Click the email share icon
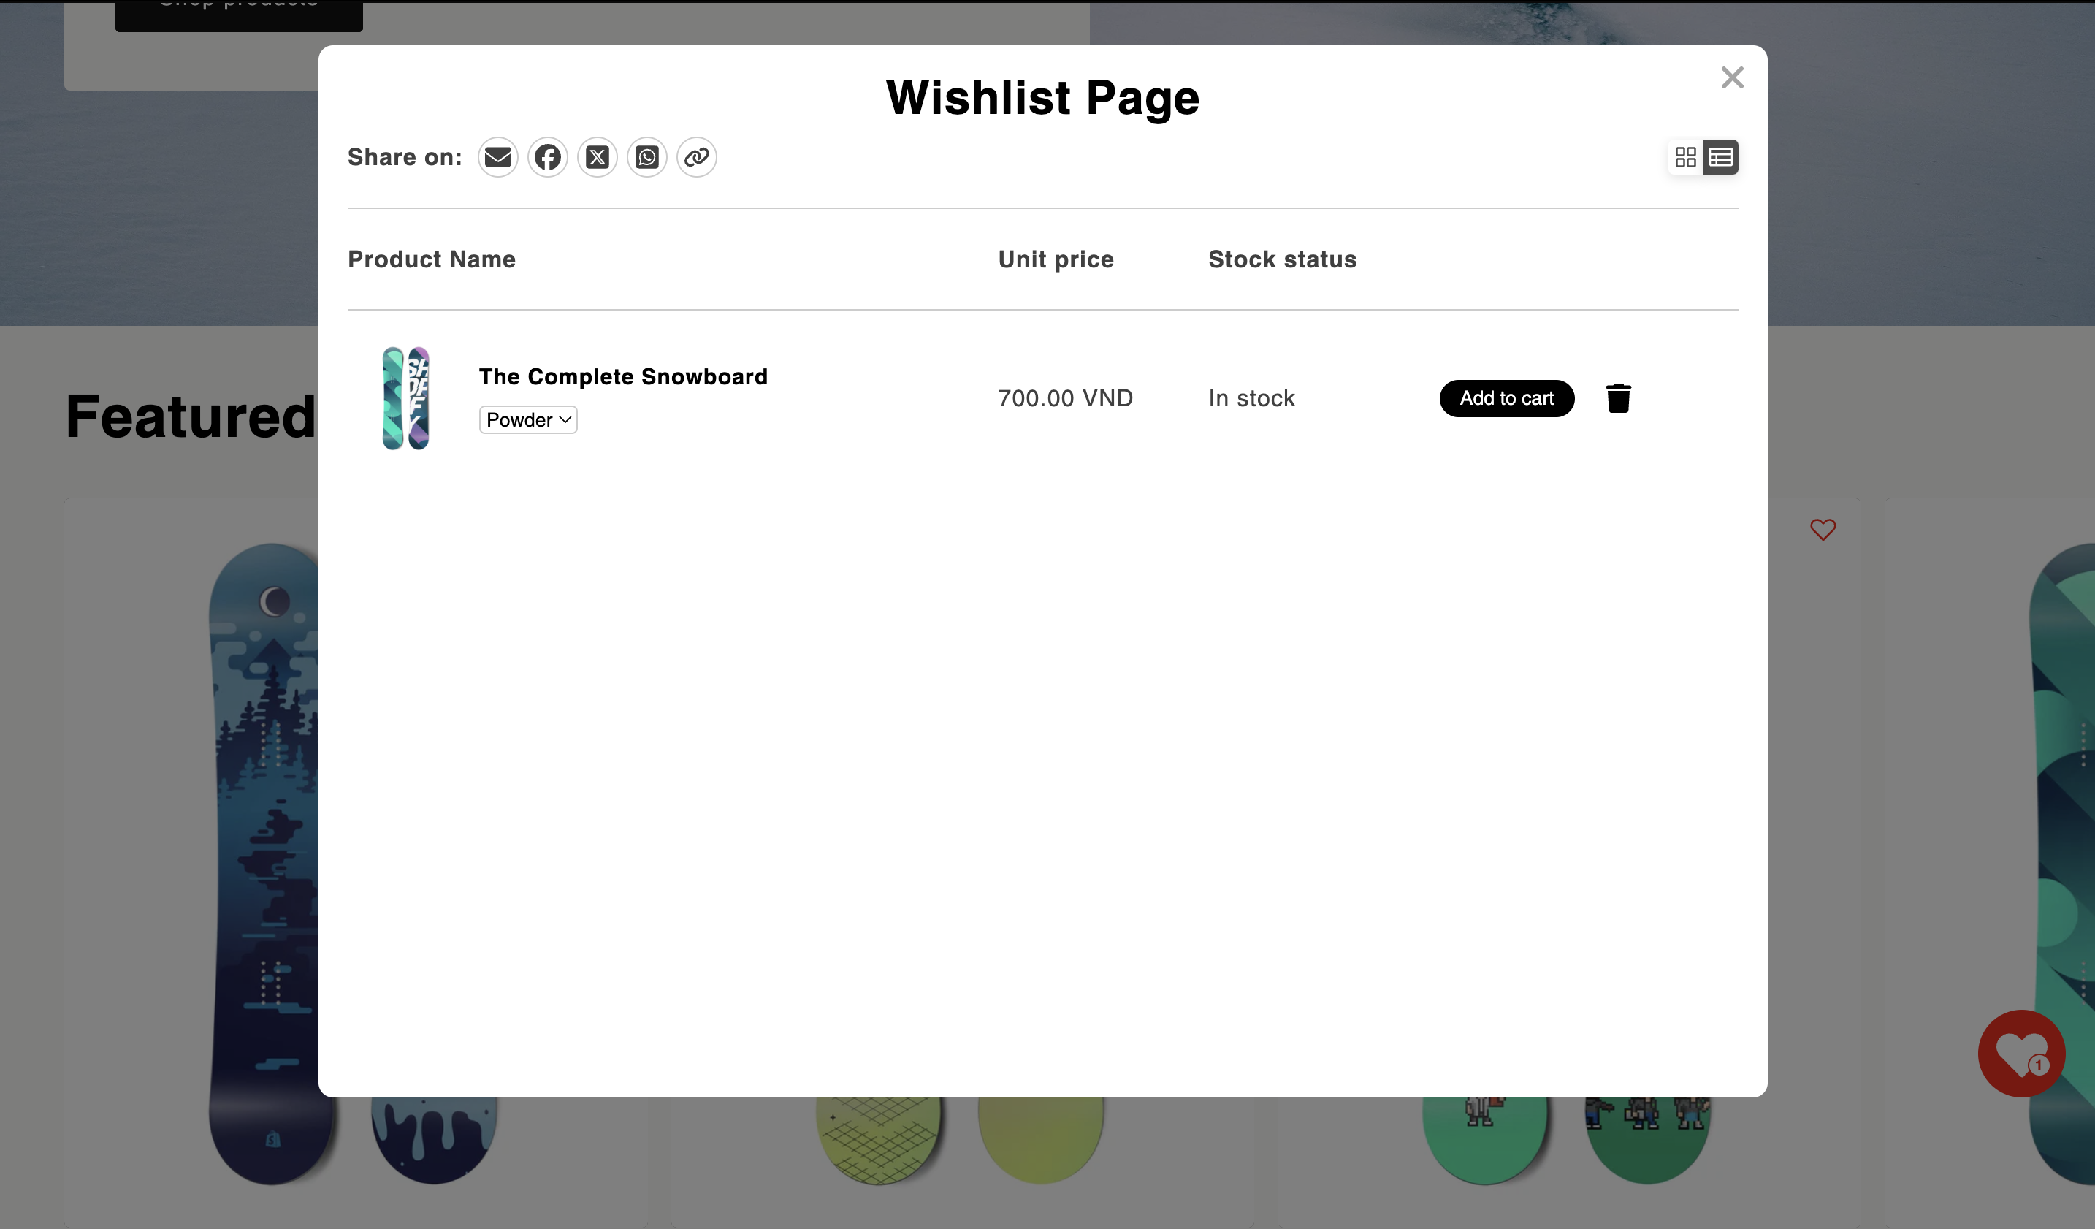The width and height of the screenshot is (2095, 1229). point(498,156)
